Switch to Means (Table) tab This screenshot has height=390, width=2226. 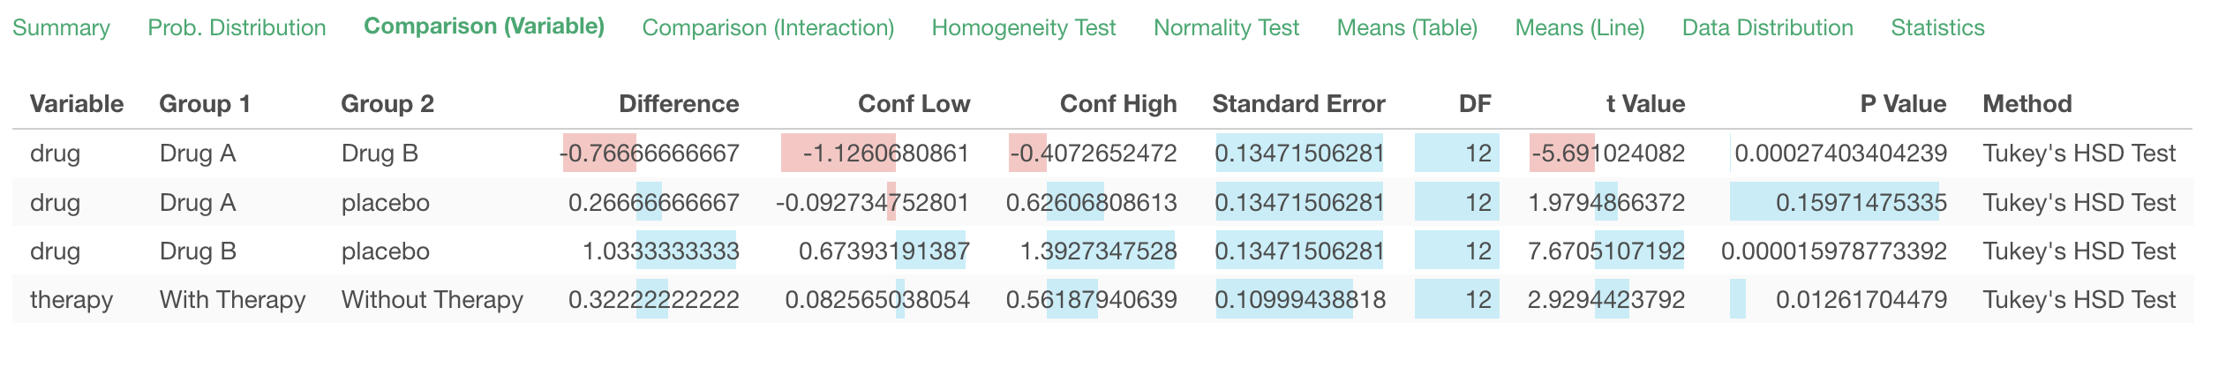tap(1407, 27)
